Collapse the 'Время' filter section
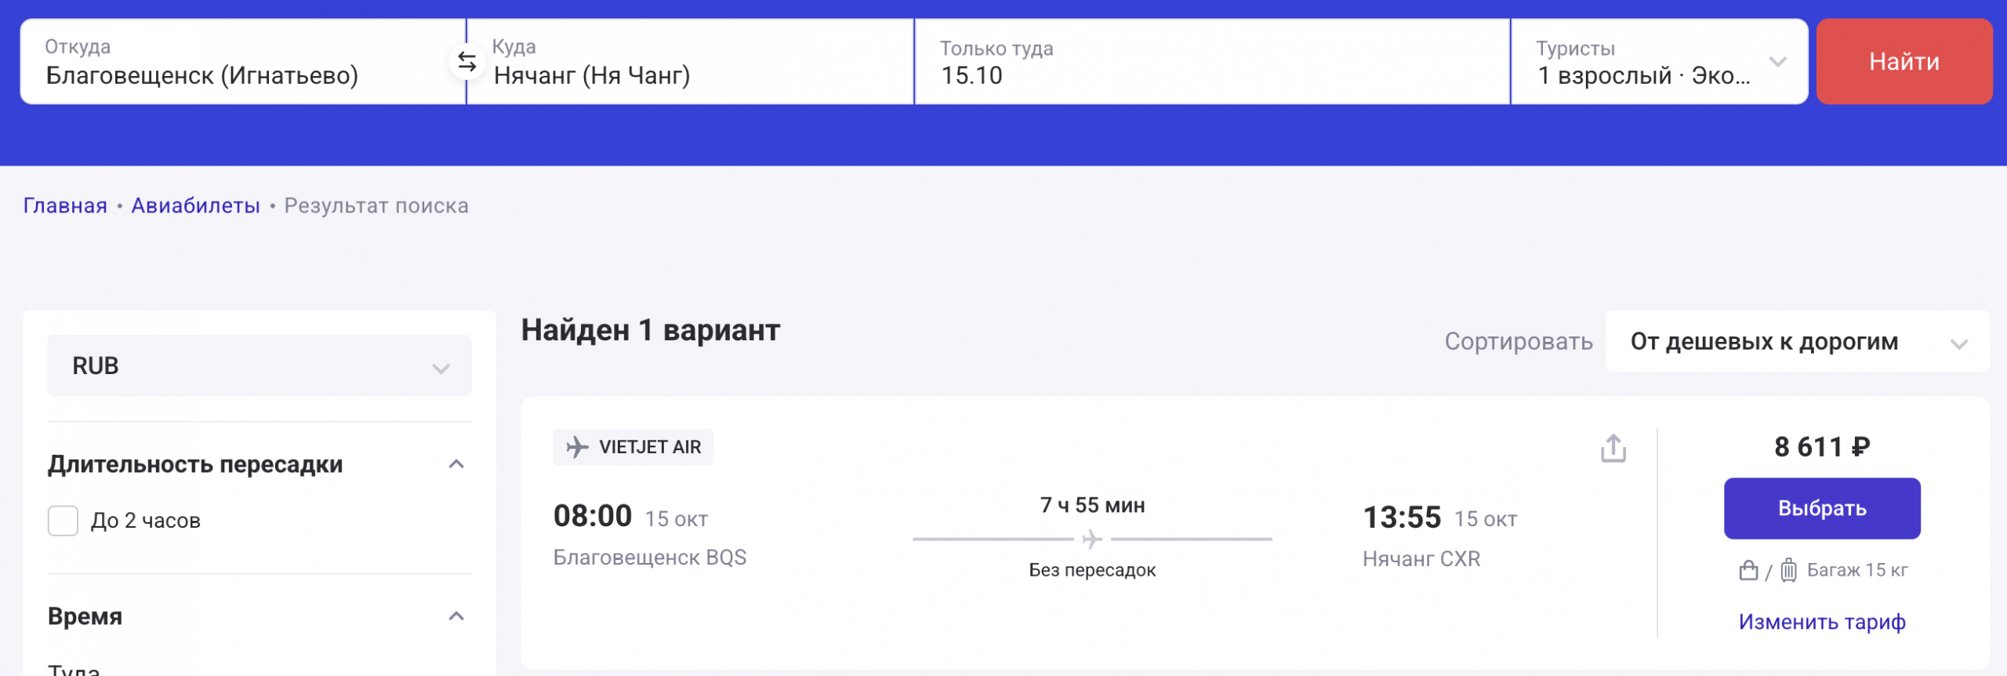 456,616
